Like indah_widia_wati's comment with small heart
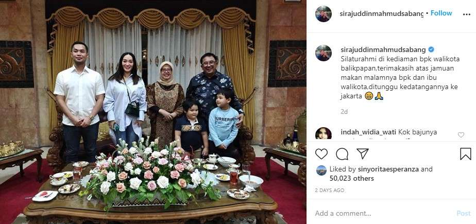 pos(461,135)
